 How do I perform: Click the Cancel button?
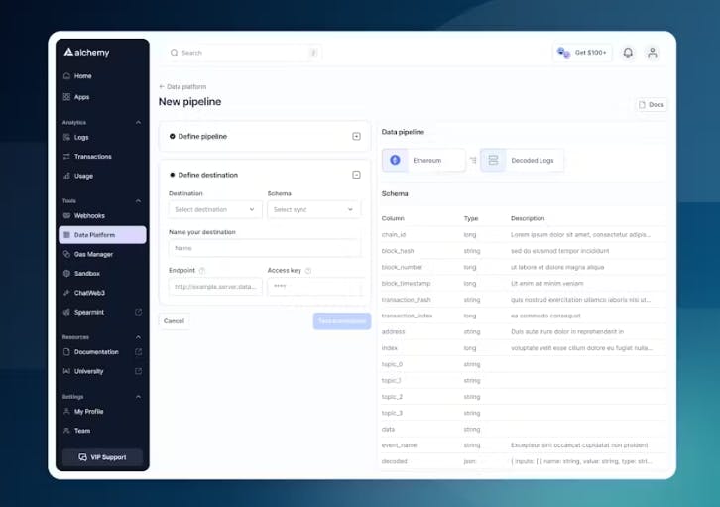tap(174, 321)
